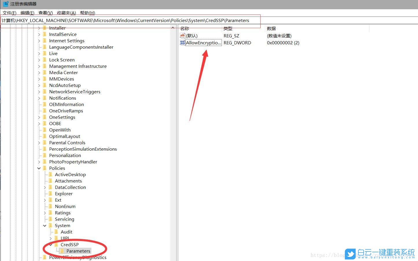The height and width of the screenshot is (261, 418).
Task: Click the default string value icon
Action: coord(182,36)
